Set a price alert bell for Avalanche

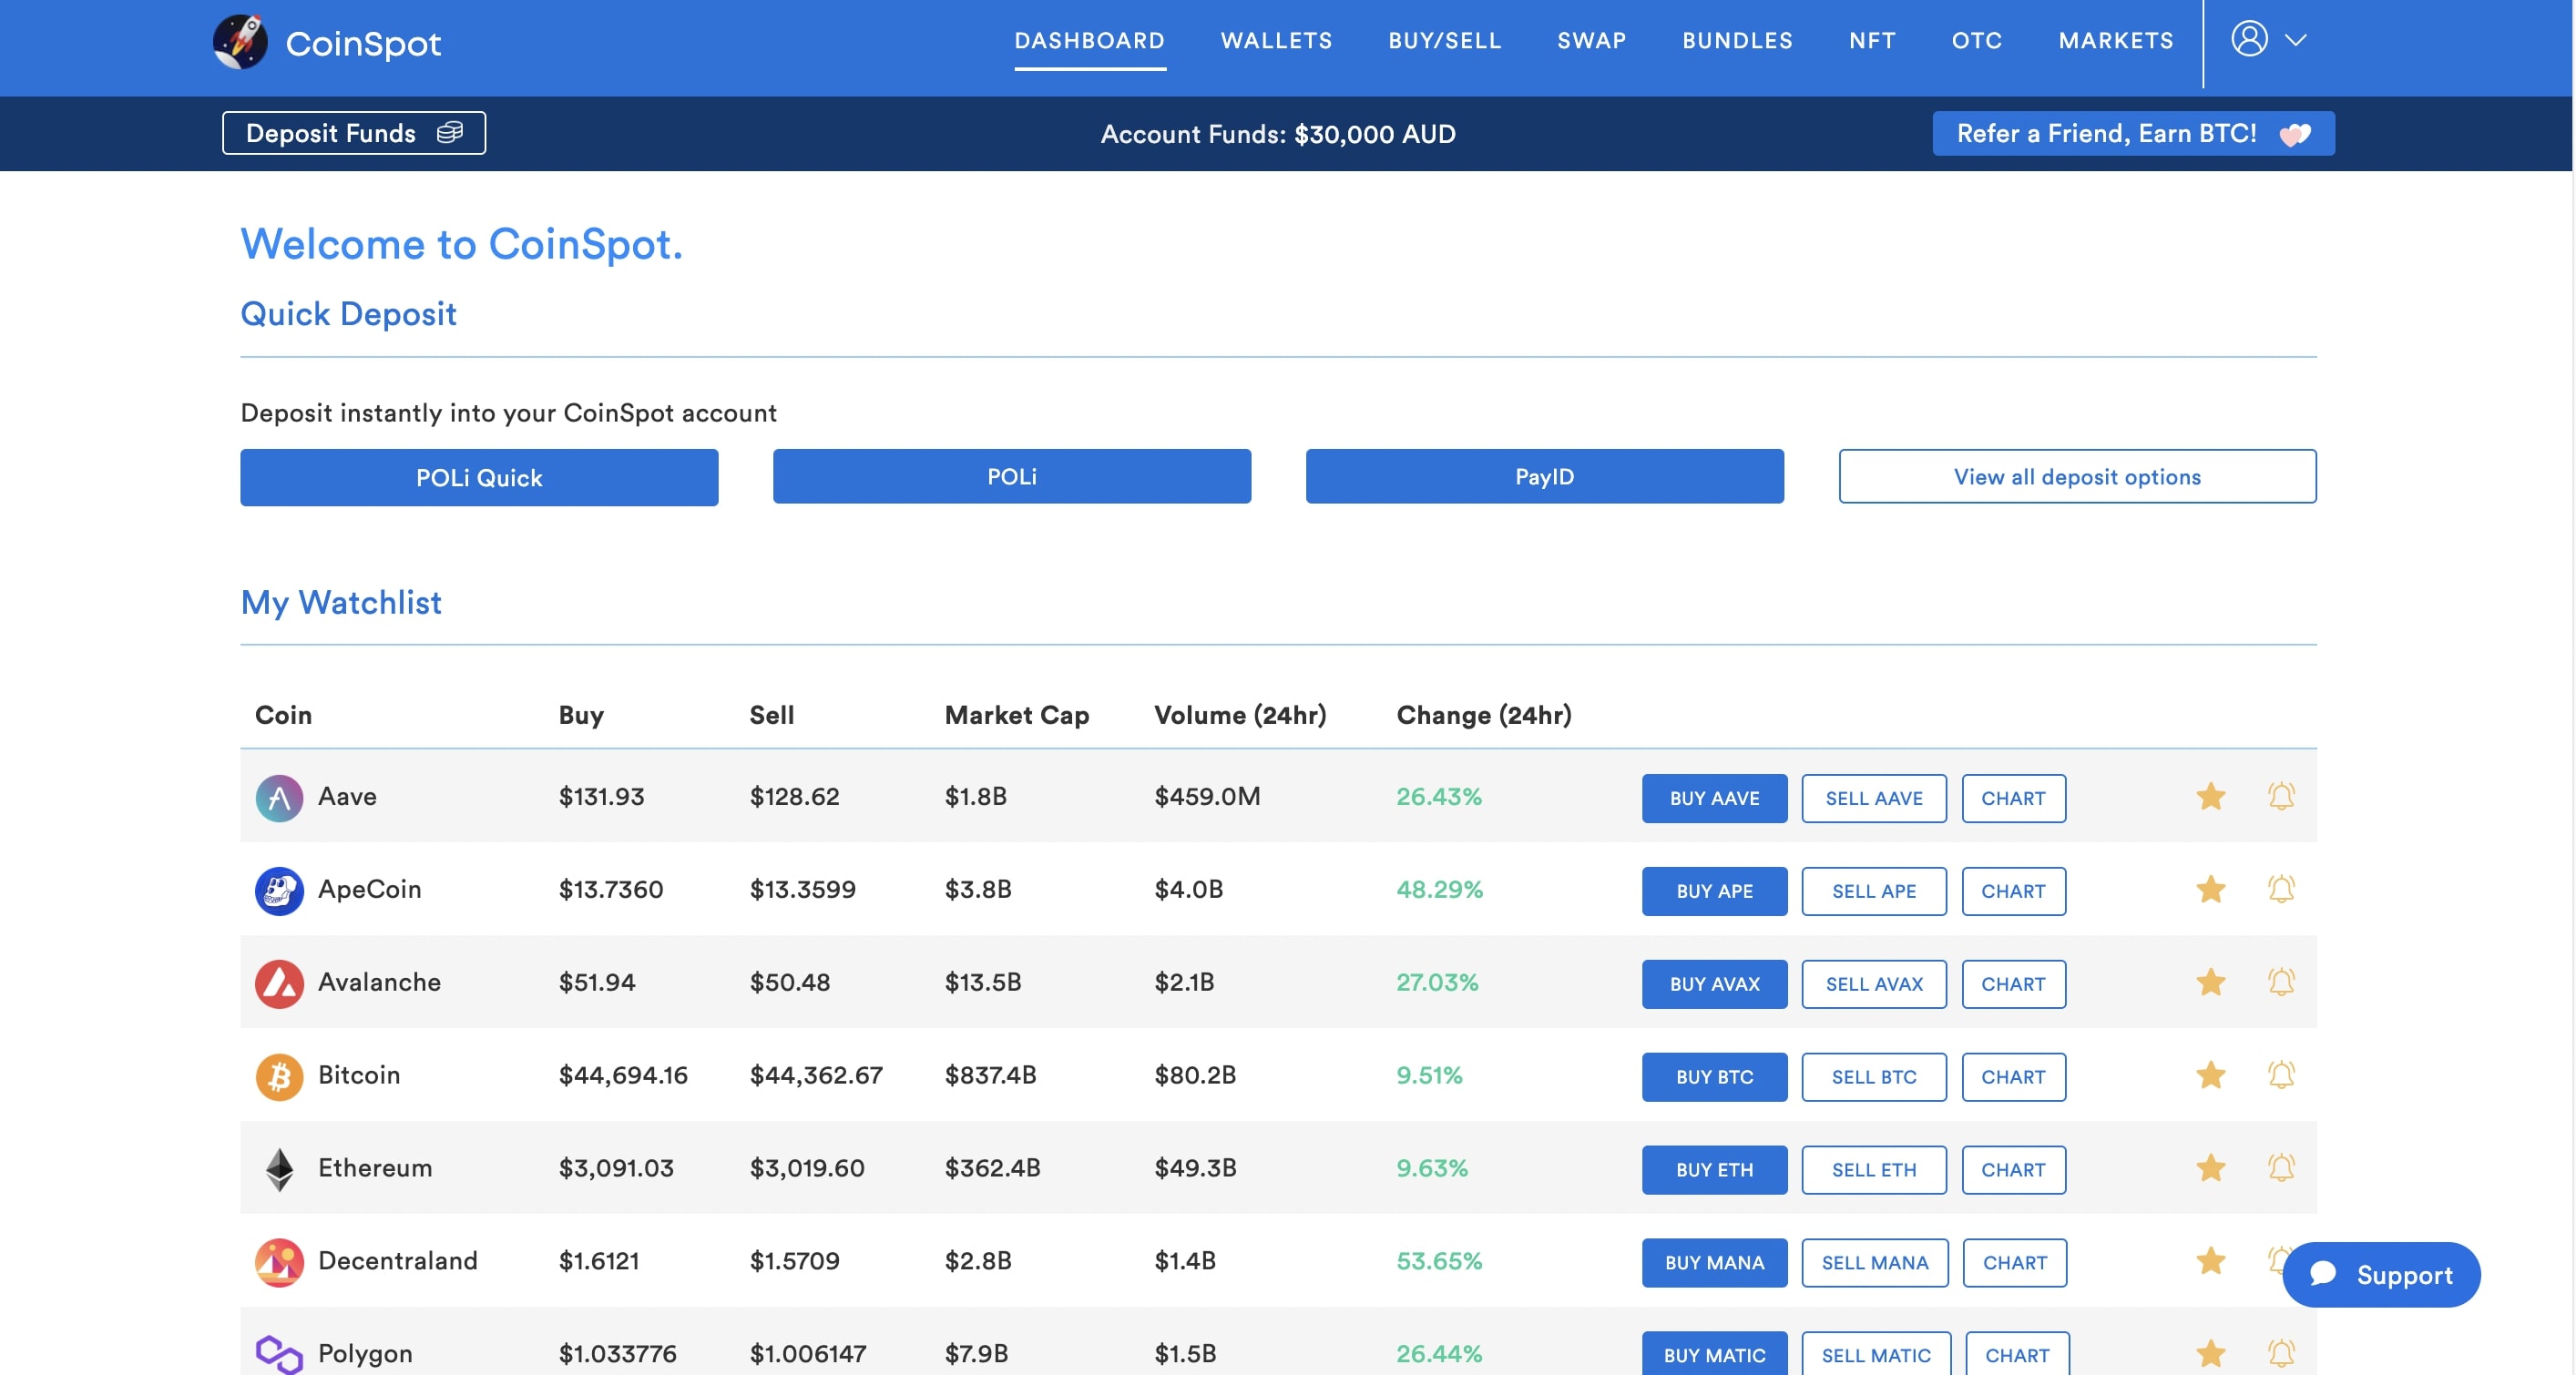(x=2281, y=982)
